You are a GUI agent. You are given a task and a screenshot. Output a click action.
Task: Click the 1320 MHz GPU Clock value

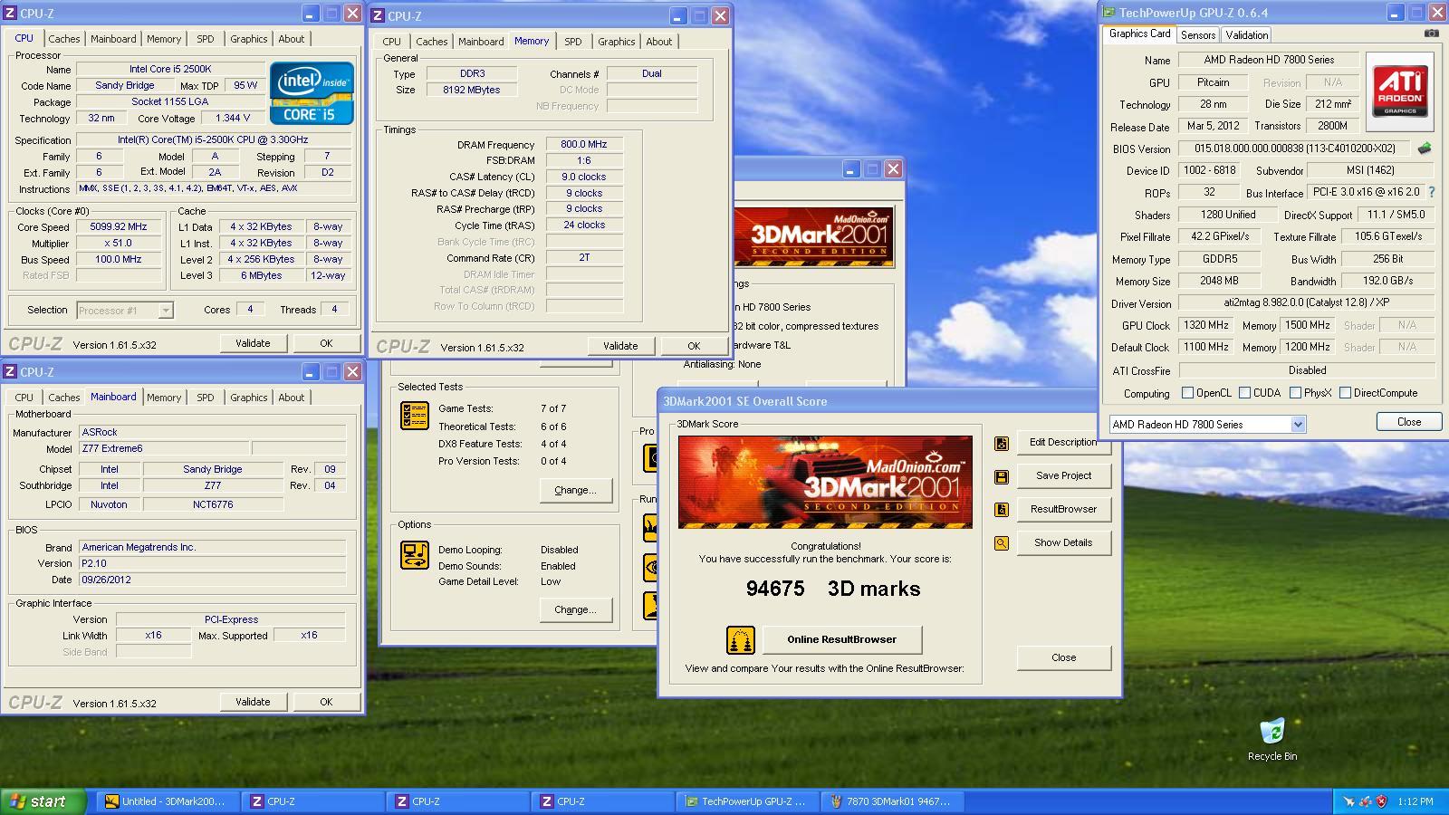(x=1206, y=325)
